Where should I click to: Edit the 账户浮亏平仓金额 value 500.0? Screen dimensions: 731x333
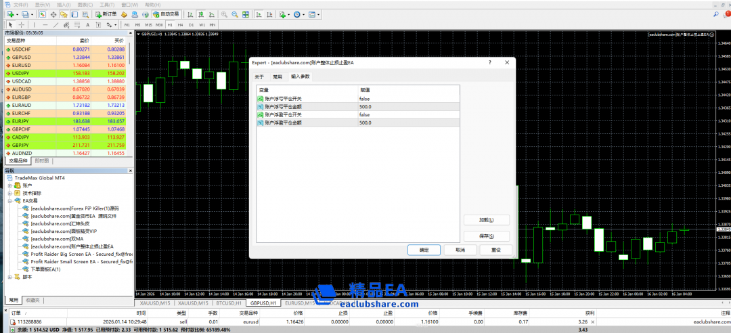coord(365,107)
